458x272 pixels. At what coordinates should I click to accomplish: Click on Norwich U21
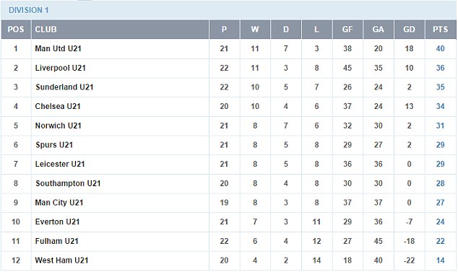click(58, 126)
